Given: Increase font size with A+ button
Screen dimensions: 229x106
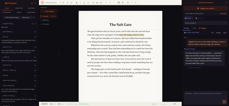Looking at the screenshot, I should 71,3.
